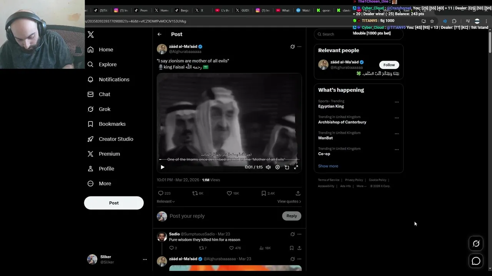Image resolution: width=492 pixels, height=276 pixels.
Task: Open zāād al-Ma'āād author avatar on post
Action: click(162, 49)
